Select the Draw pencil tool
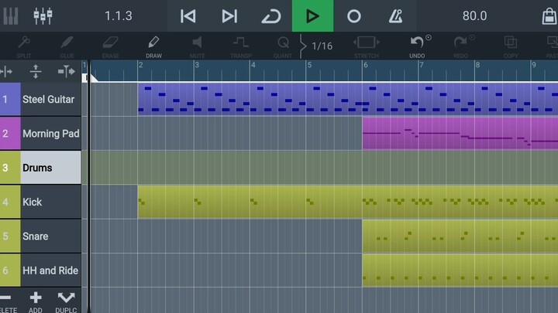The image size is (558, 313). (x=153, y=46)
